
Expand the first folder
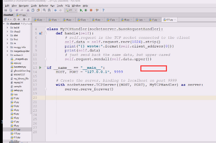7,39
